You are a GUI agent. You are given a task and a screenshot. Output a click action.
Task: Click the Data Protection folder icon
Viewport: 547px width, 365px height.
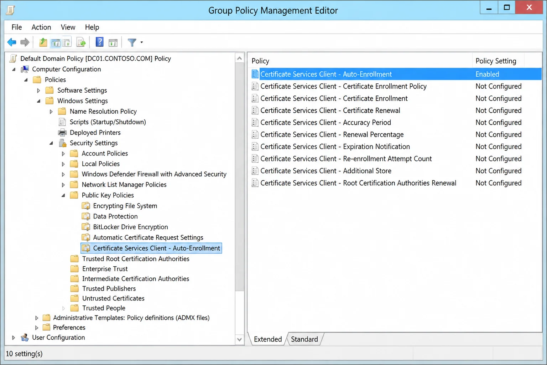[x=86, y=216]
